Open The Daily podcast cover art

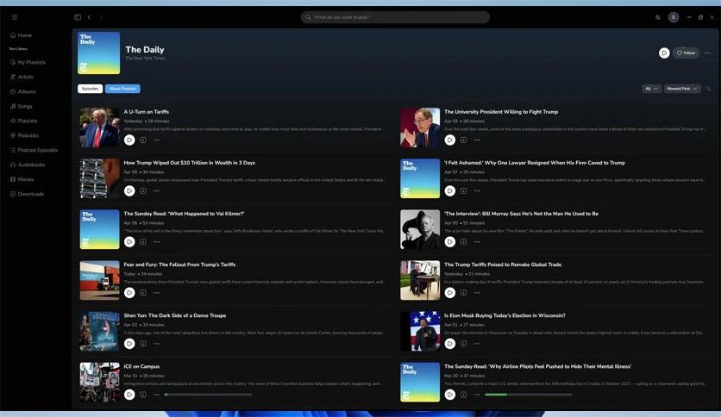[x=99, y=53]
